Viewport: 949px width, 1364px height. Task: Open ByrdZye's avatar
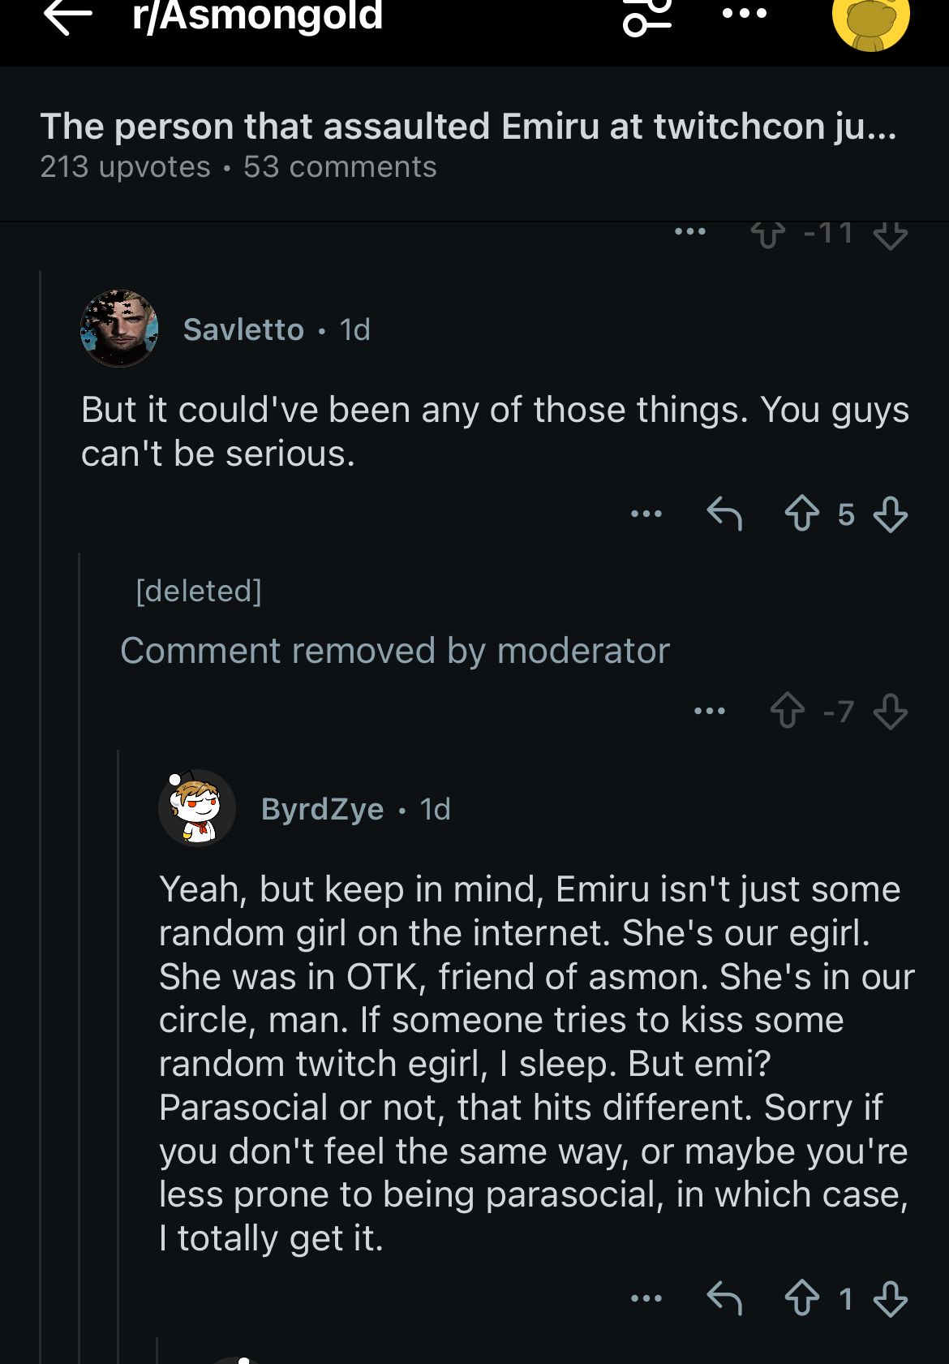[x=197, y=808]
